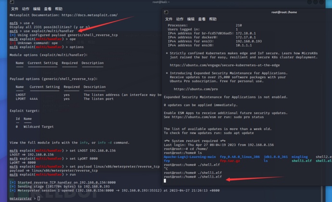Click '0 updates can be applied immediately.' line
332x202 pixels.
pos(201,105)
